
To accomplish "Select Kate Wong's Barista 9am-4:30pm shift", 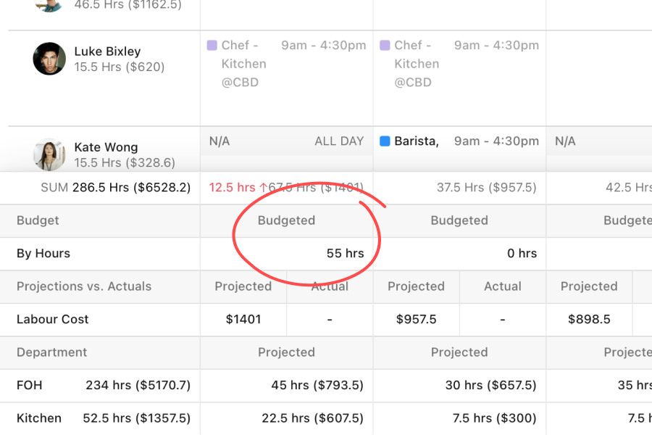I will point(460,141).
